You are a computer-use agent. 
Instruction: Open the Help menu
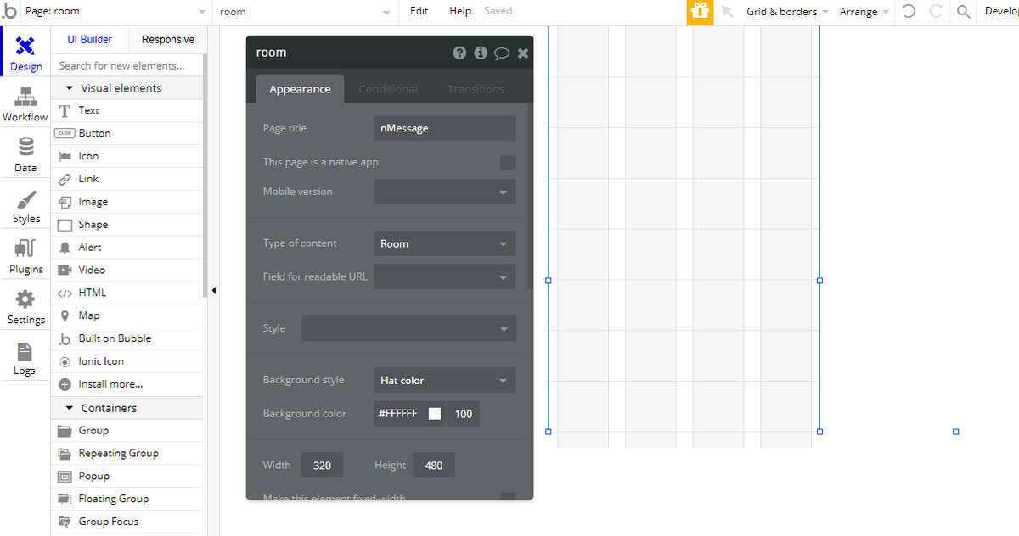[460, 12]
